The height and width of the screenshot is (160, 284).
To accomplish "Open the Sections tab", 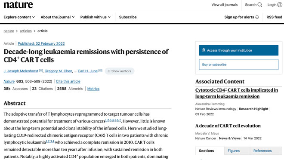I will tap(206, 151).
